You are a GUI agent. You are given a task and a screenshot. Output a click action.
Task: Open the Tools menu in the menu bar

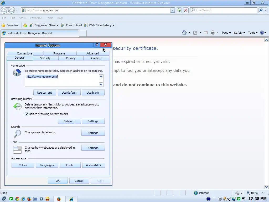pos(50,18)
